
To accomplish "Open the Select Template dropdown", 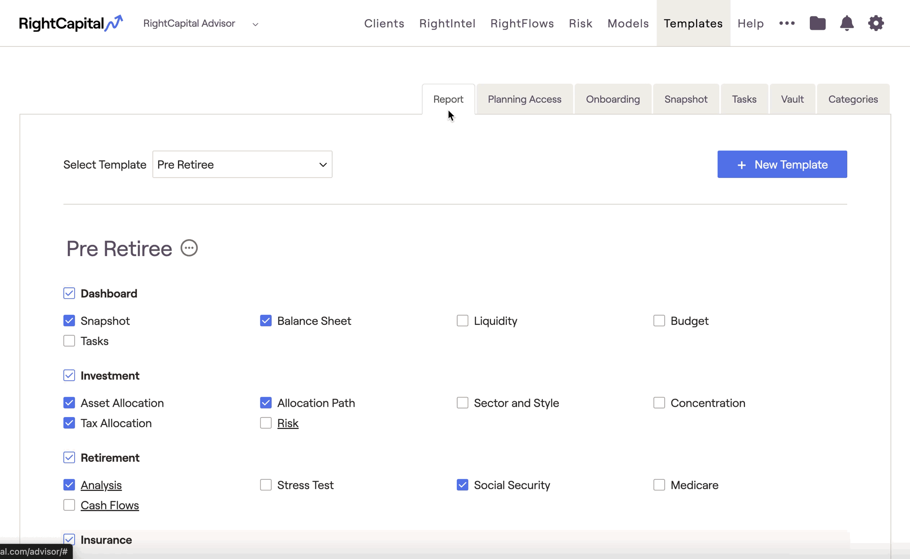I will pos(242,164).
